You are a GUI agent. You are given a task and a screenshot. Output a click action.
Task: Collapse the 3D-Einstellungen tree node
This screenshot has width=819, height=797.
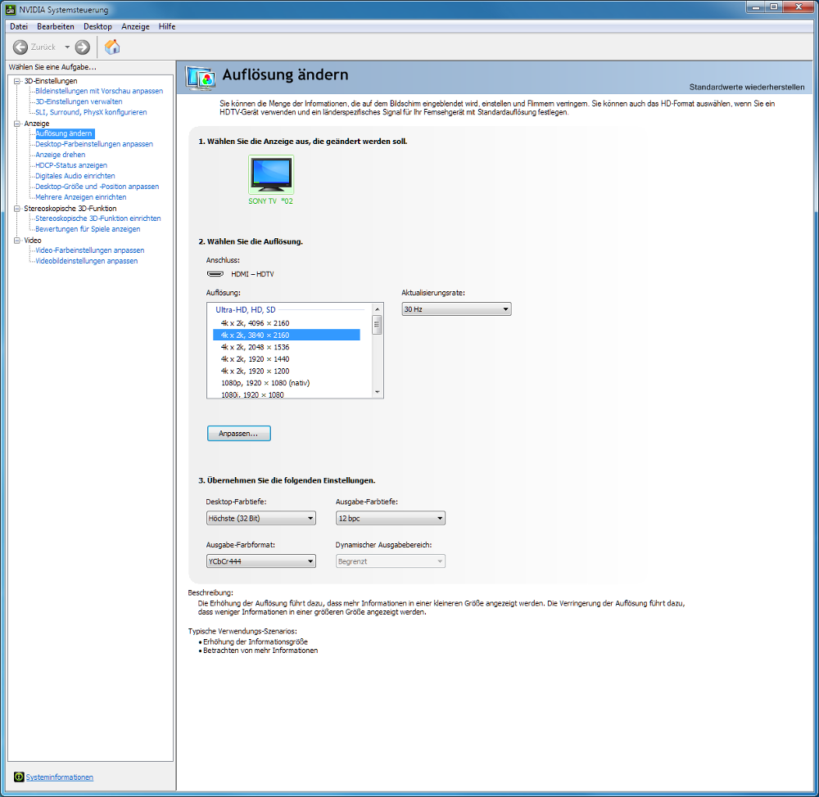(x=16, y=81)
